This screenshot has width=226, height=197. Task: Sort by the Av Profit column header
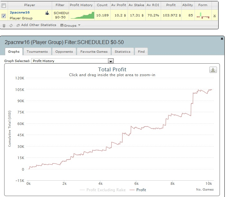119,5
